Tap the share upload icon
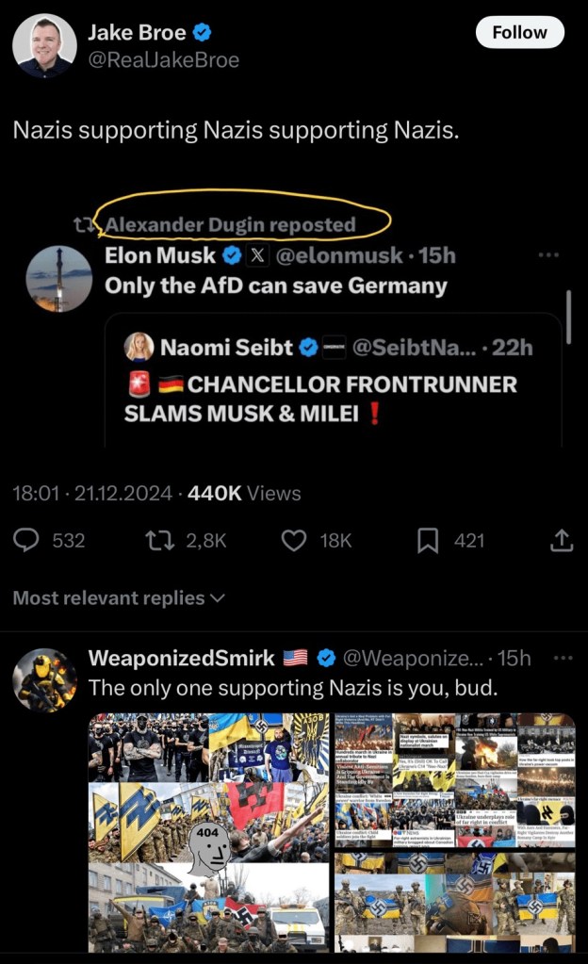This screenshot has width=588, height=964. click(561, 540)
